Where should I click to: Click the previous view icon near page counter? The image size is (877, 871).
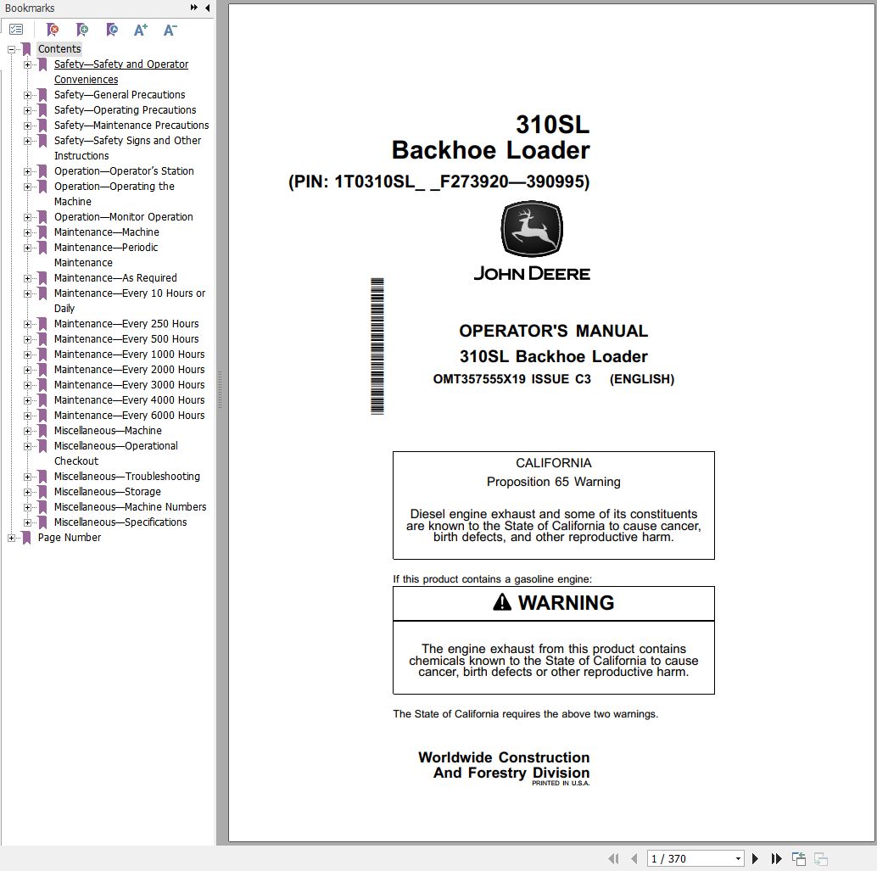(798, 858)
